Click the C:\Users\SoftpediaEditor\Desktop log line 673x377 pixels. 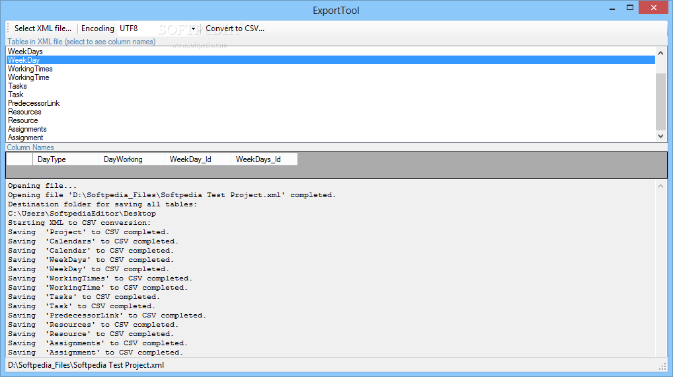pyautogui.click(x=81, y=214)
